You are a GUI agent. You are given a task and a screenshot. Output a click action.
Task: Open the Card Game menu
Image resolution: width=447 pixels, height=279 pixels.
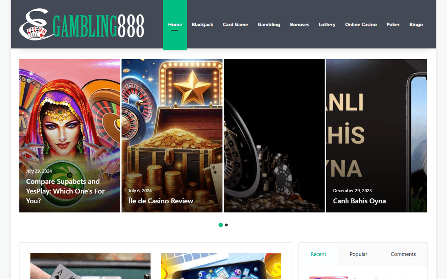235,24
